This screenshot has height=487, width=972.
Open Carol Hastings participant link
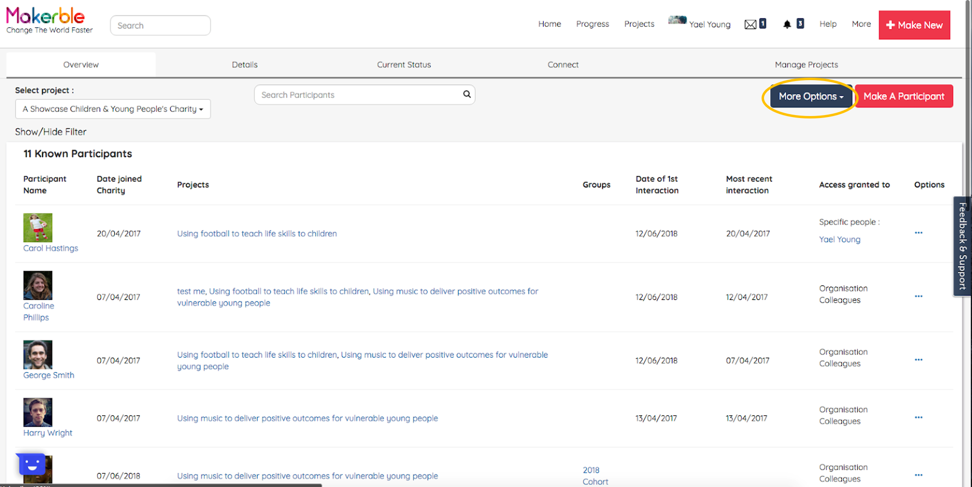[x=51, y=248]
